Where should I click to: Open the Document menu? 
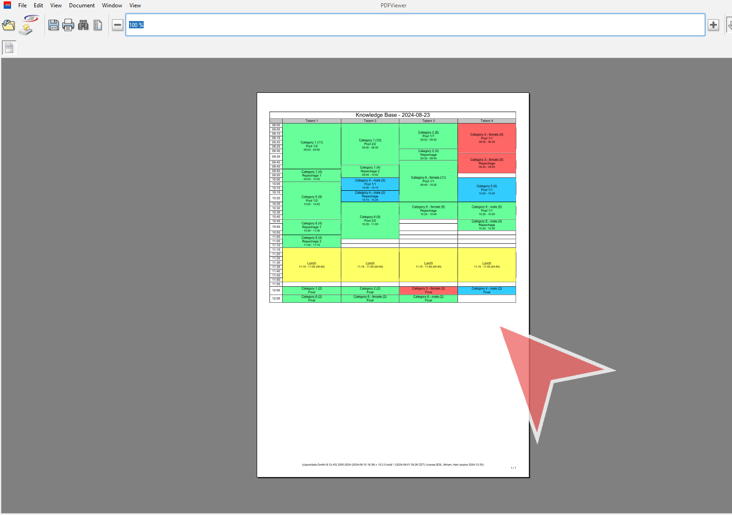[82, 5]
